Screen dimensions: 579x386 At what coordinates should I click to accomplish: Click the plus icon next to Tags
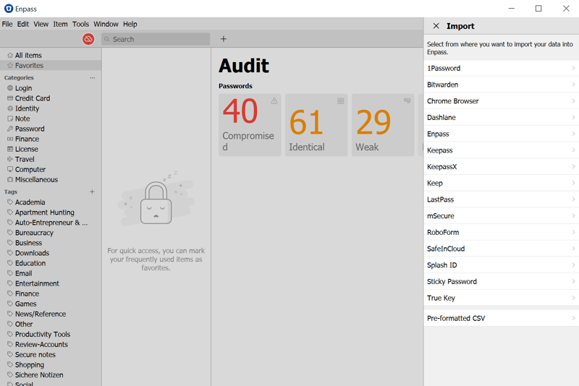(93, 192)
